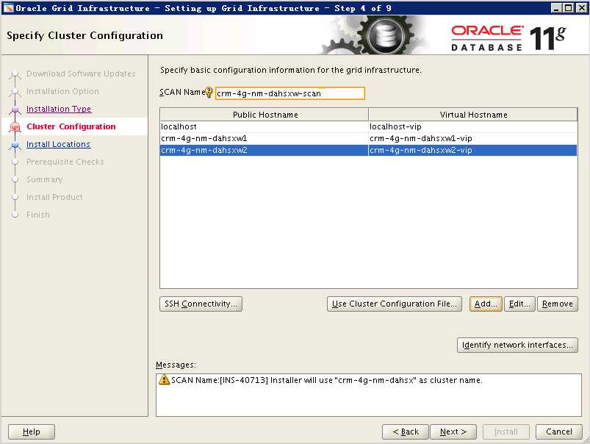Screen dimensions: 590x444
Task: Open the Installation Type step link
Action: point(59,109)
